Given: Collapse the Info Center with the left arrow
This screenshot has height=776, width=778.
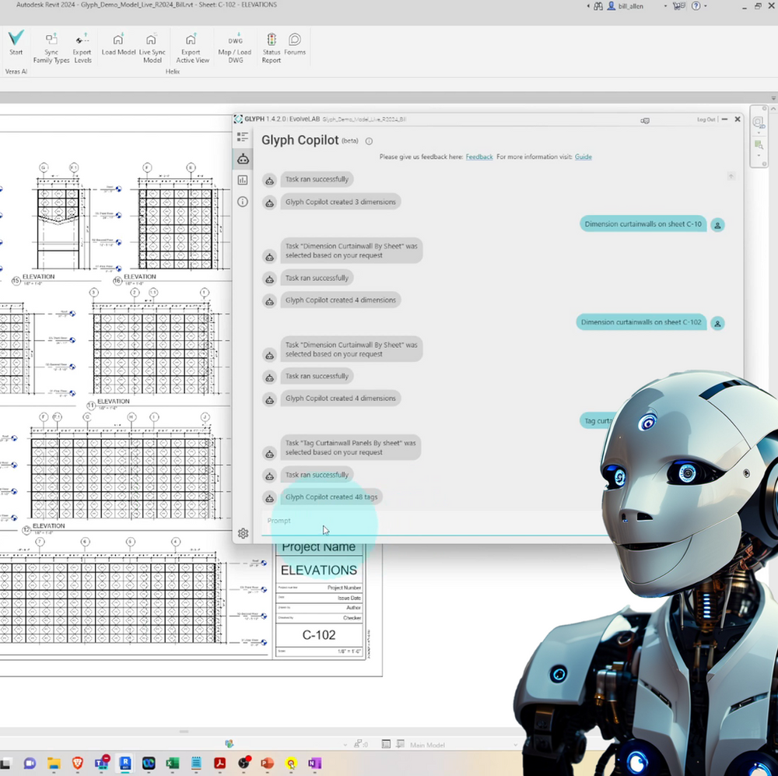Looking at the screenshot, I should 588,6.
